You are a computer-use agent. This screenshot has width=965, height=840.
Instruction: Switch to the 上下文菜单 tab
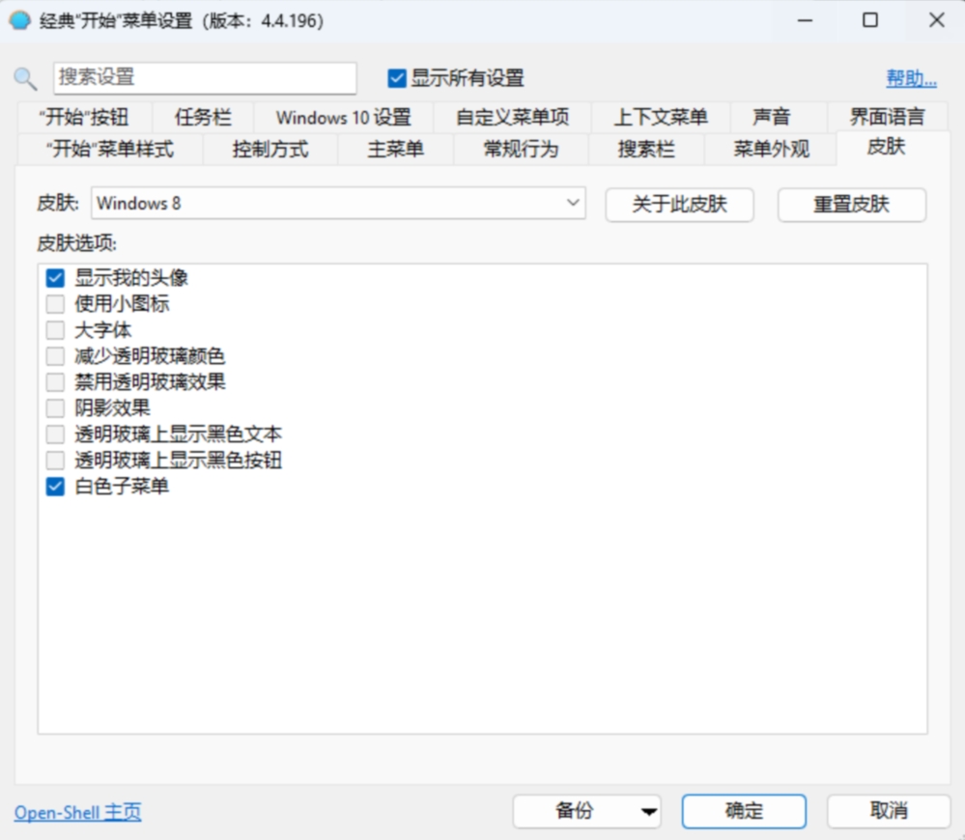(x=661, y=117)
